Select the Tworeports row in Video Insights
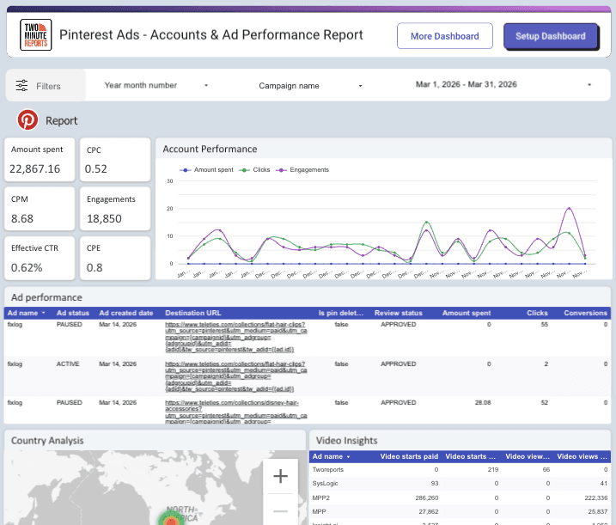This screenshot has height=525, width=616. pos(460,470)
